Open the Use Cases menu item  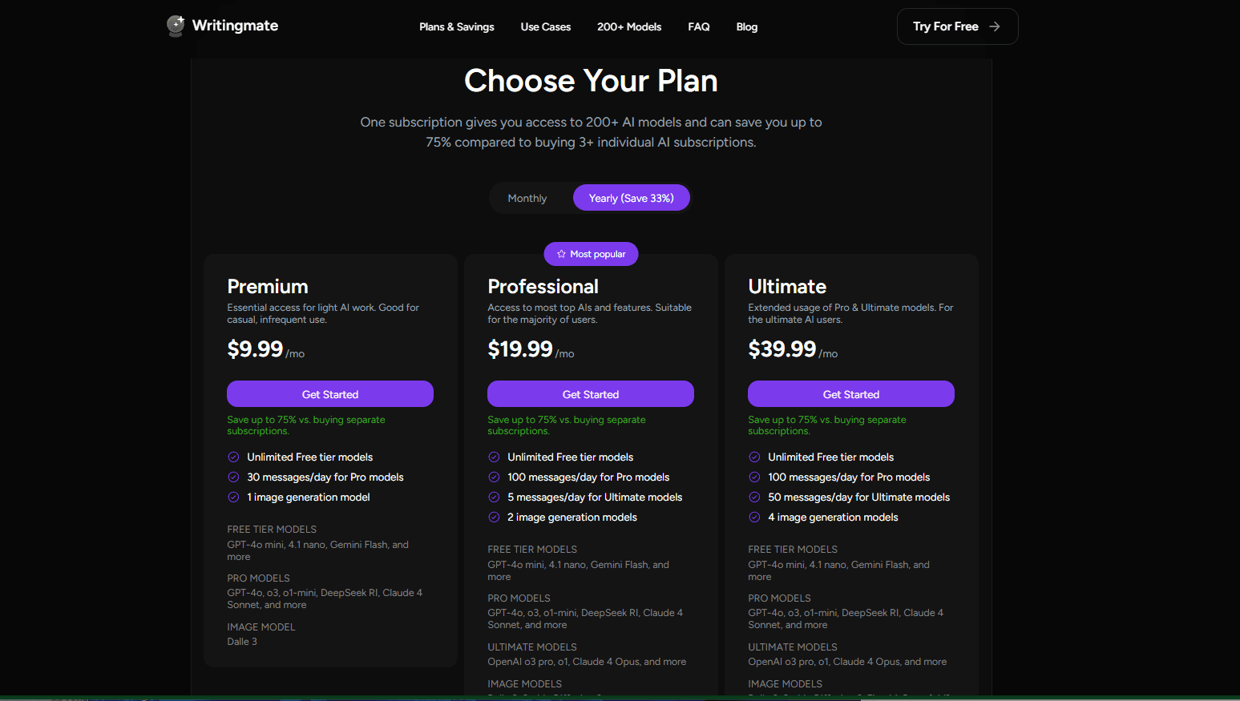coord(546,26)
